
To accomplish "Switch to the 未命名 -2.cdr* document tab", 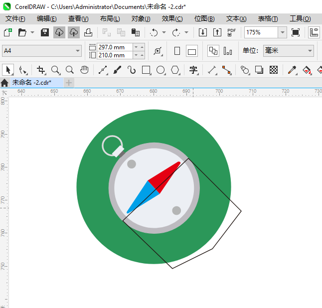I will (x=32, y=82).
